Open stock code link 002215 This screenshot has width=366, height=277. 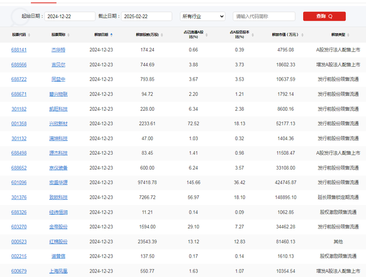(19, 256)
